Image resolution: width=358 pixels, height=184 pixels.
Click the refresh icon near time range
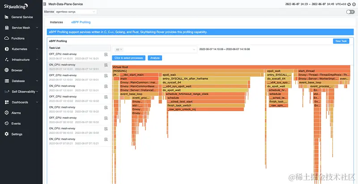tap(349, 4)
